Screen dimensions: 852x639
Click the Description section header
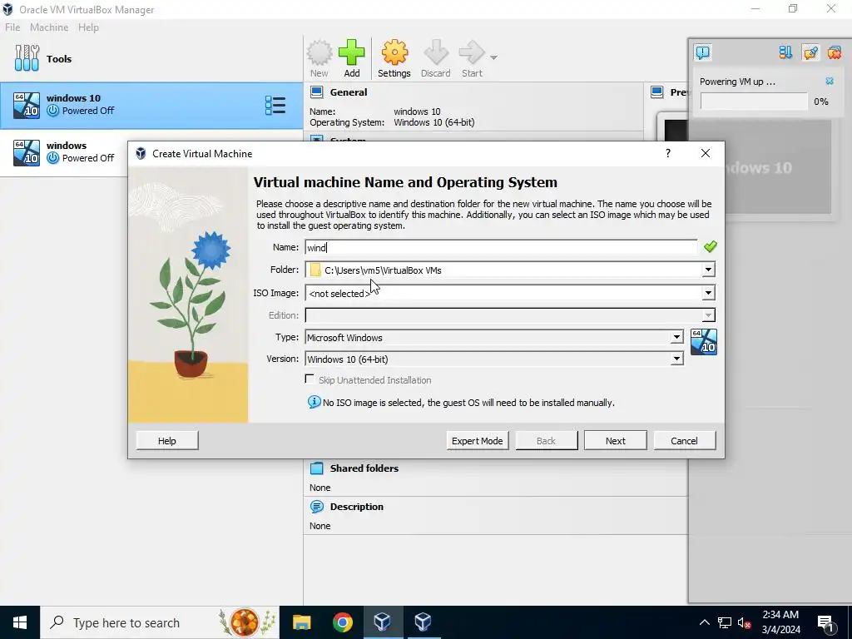tap(356, 507)
